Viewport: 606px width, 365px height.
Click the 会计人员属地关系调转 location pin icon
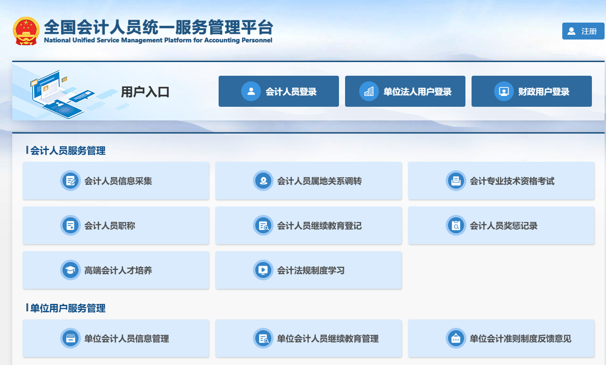[263, 181]
